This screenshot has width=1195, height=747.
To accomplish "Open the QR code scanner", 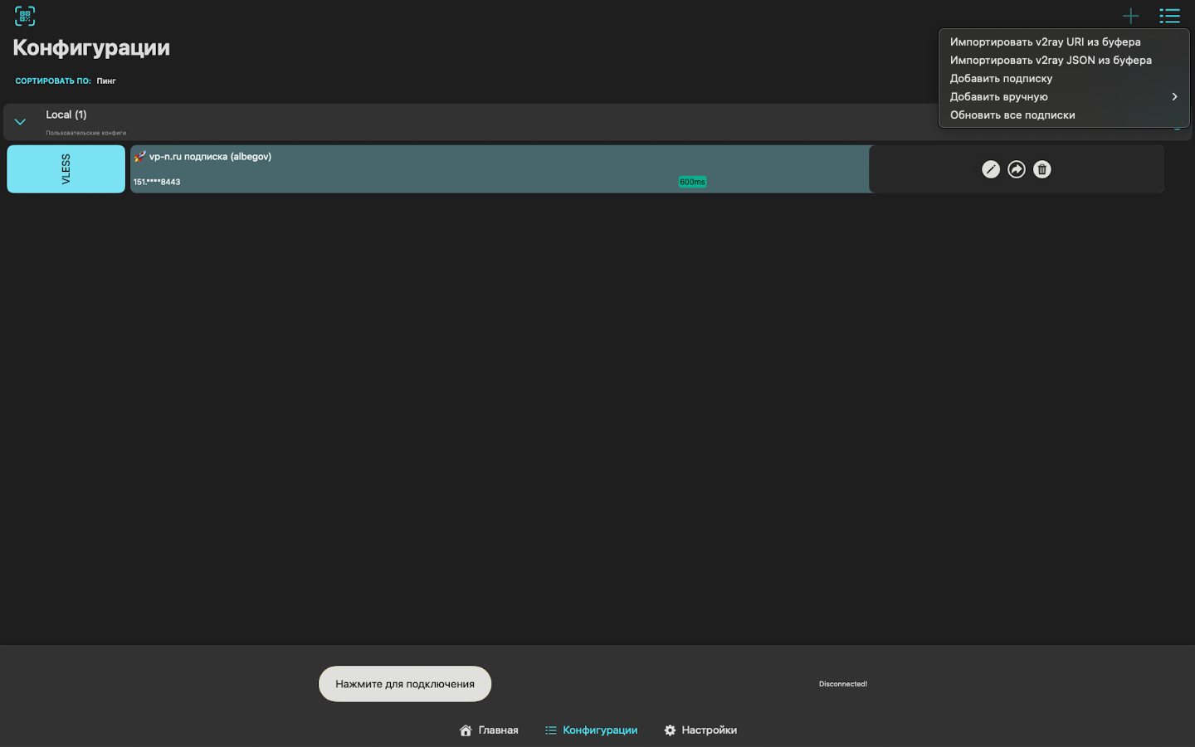I will pyautogui.click(x=24, y=15).
